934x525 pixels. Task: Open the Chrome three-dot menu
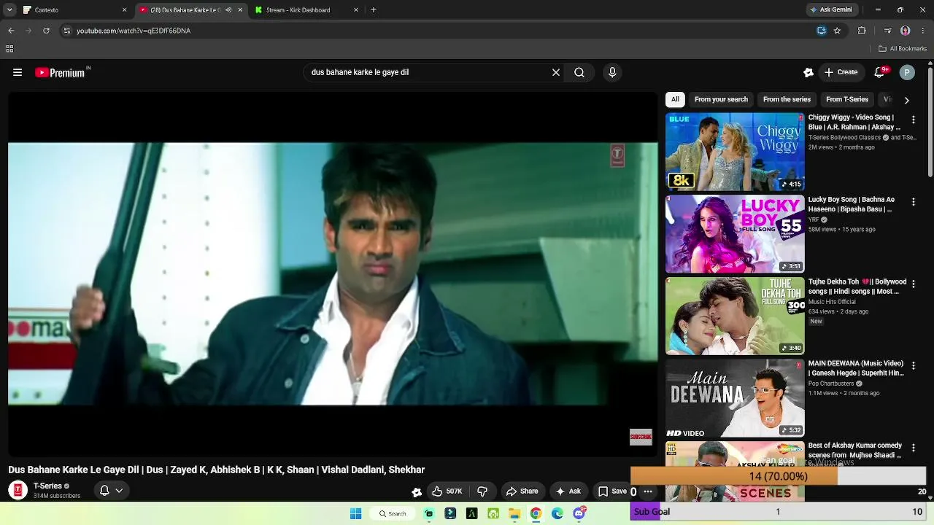[923, 31]
